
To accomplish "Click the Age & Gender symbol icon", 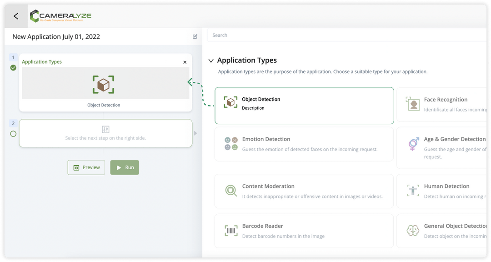I will [x=413, y=144].
